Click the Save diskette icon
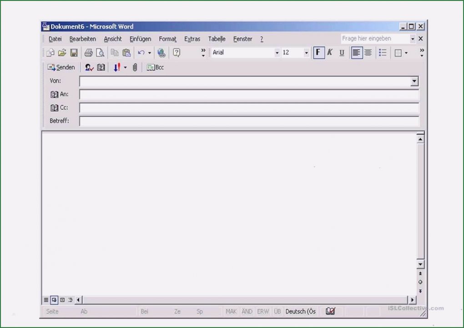Screen dimensions: 464x328 pyautogui.click(x=74, y=53)
